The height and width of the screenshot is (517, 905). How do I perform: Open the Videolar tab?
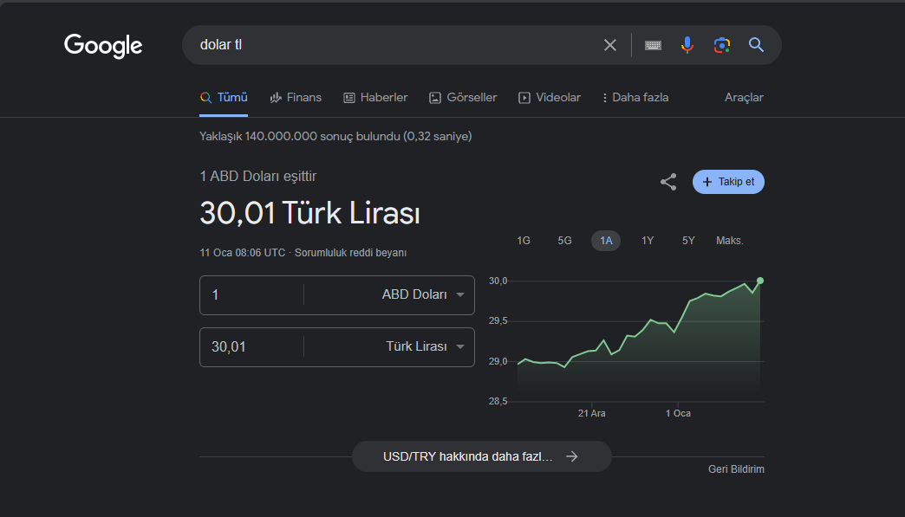[x=550, y=97]
